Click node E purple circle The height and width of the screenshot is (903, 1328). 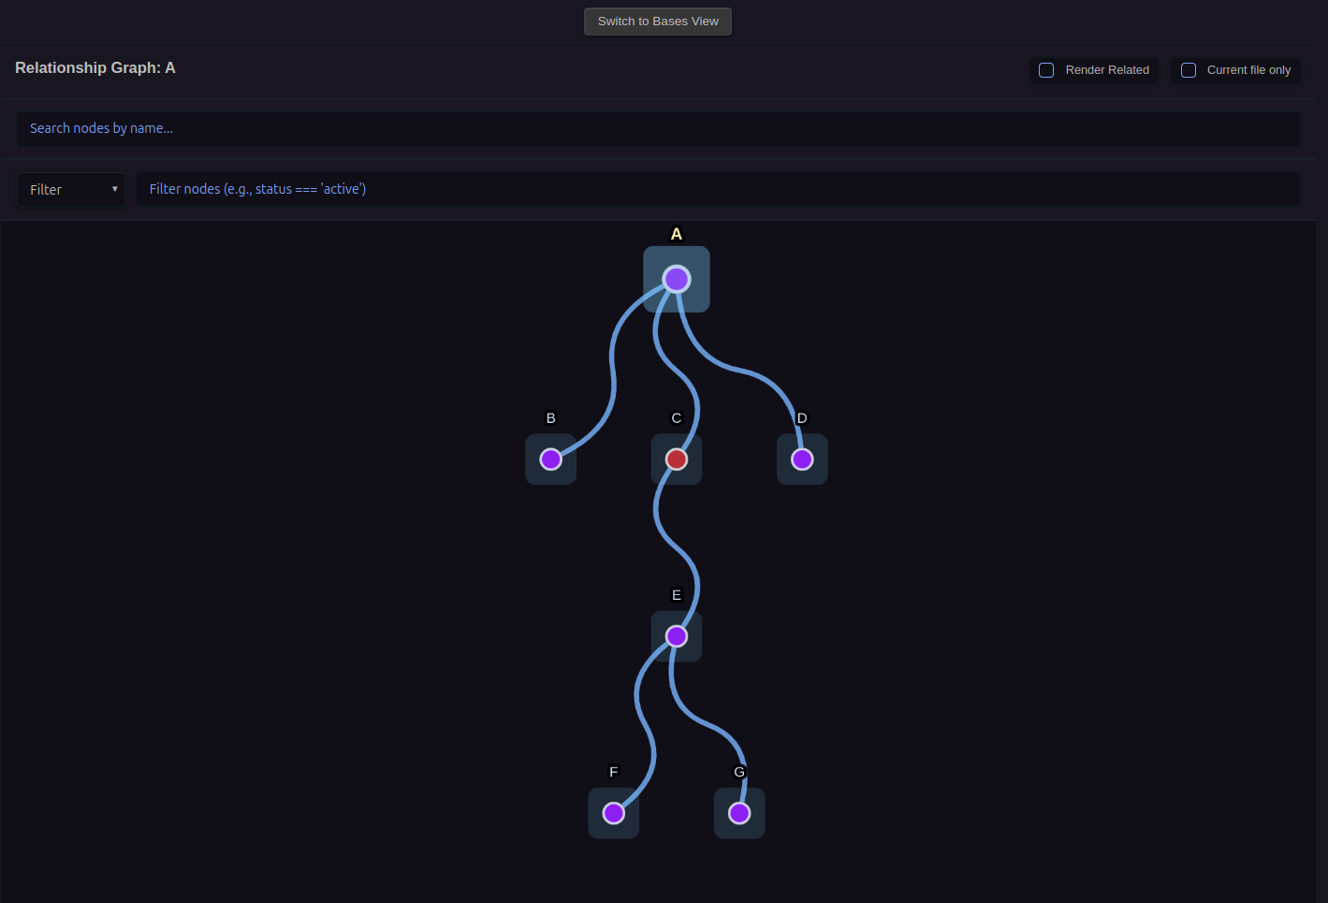(x=677, y=636)
